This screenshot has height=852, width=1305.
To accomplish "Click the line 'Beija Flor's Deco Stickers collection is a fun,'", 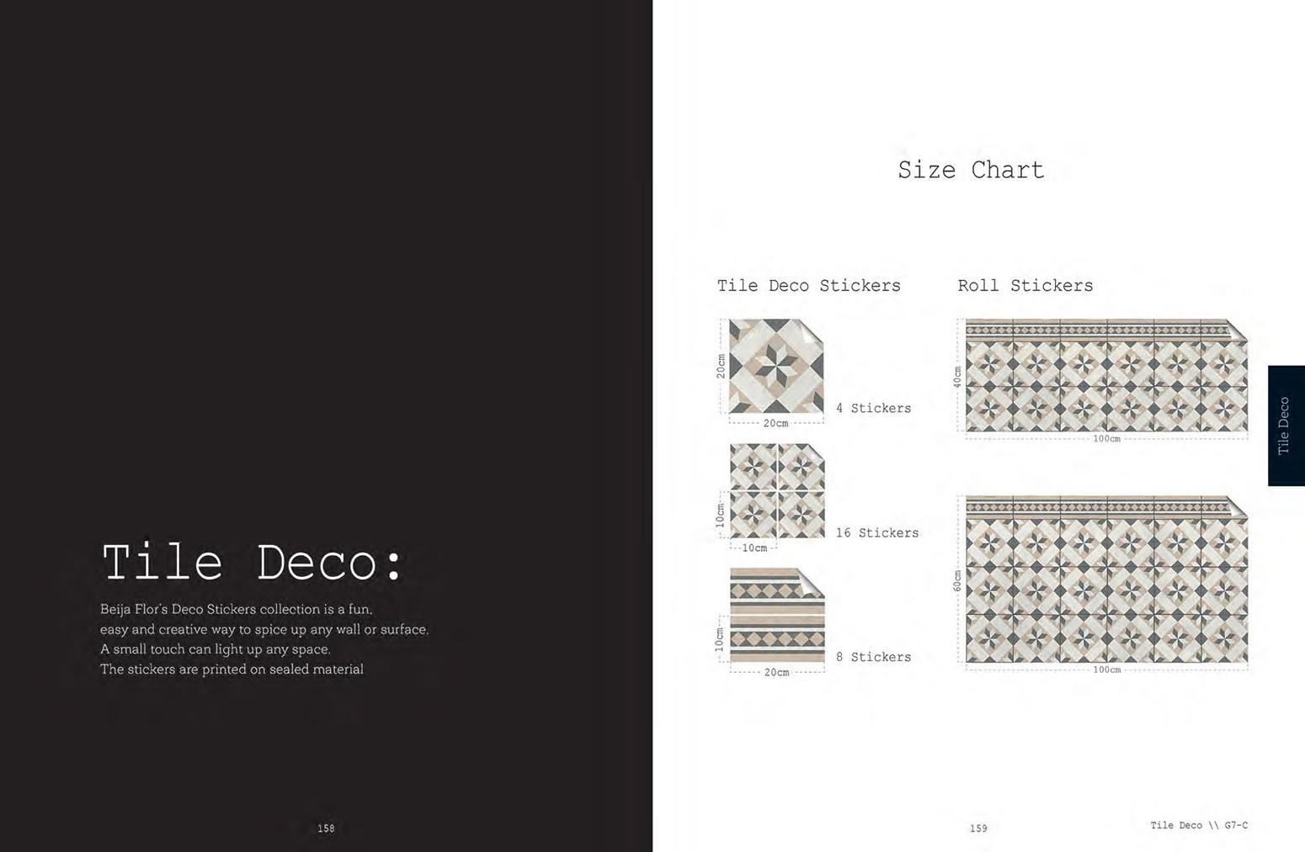I will click(x=237, y=609).
